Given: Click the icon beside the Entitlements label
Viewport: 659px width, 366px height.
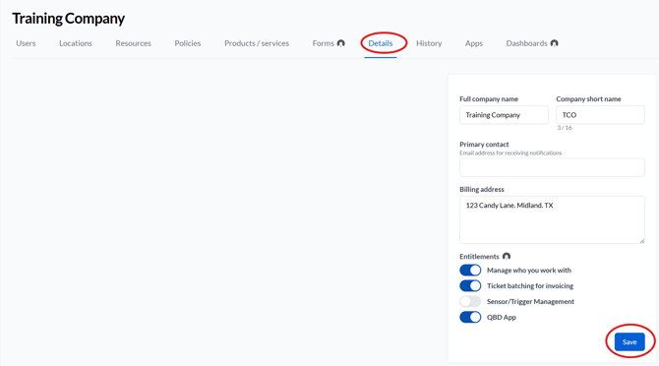Looking at the screenshot, I should pyautogui.click(x=507, y=257).
